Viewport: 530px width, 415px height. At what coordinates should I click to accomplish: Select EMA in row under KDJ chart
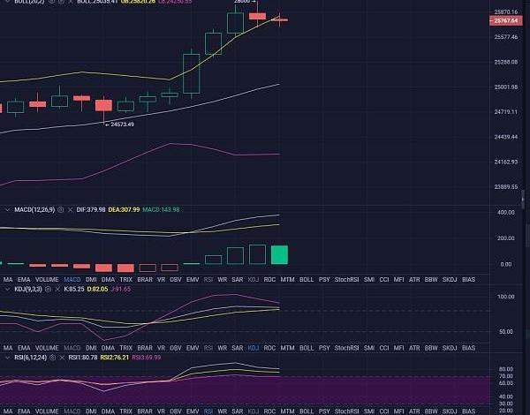[23, 349]
